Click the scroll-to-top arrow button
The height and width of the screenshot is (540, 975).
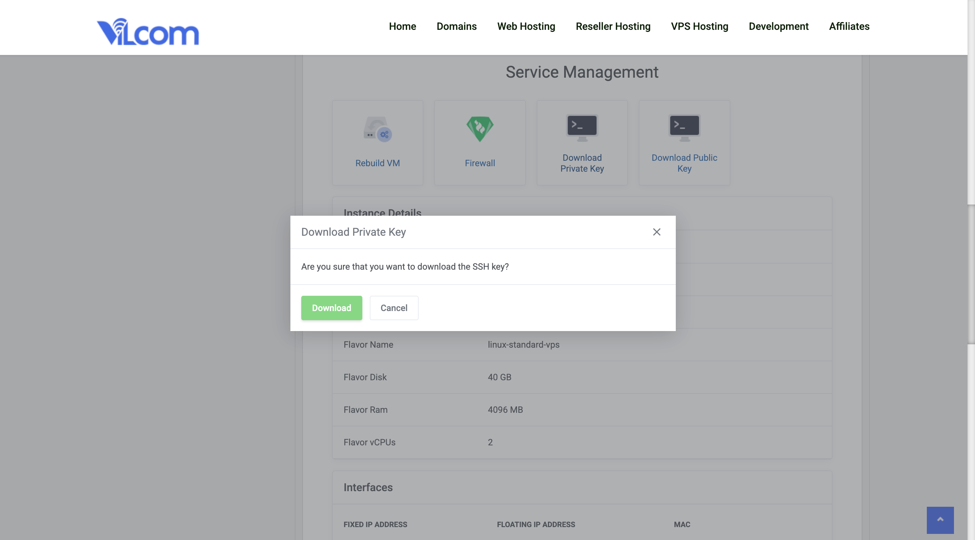(940, 520)
